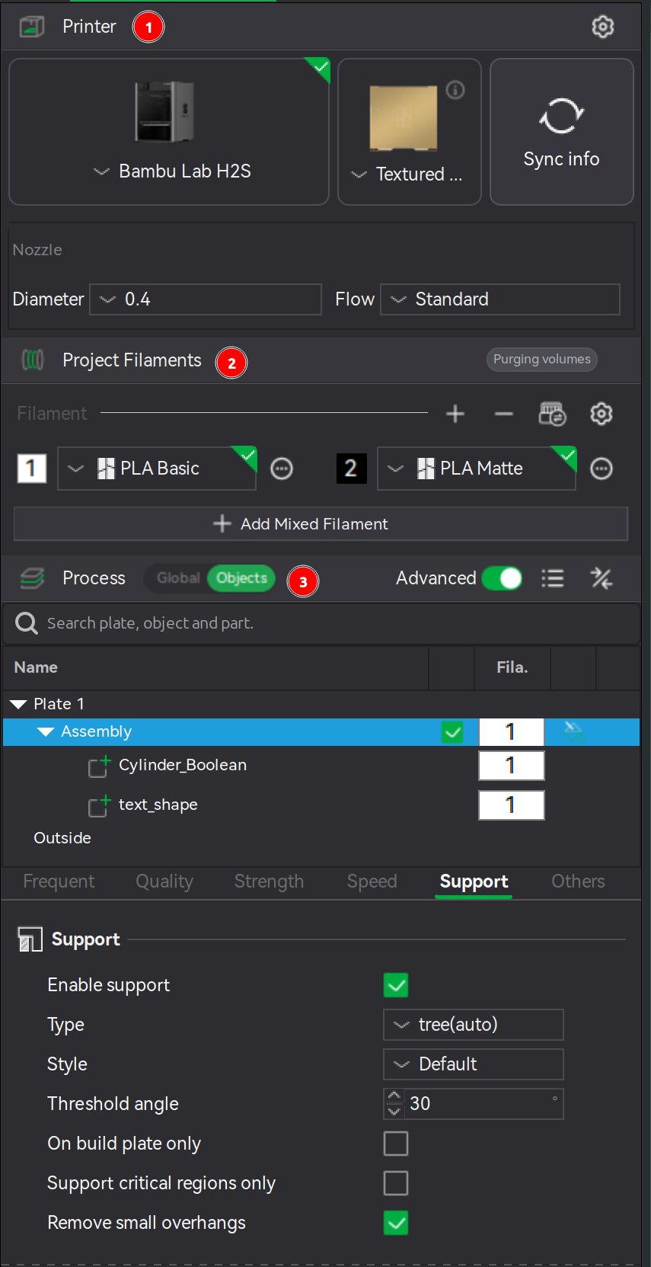The image size is (651, 1267).
Task: Click the text_shape part icon
Action: (x=99, y=805)
